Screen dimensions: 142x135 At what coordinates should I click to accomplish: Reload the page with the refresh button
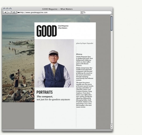14,12
